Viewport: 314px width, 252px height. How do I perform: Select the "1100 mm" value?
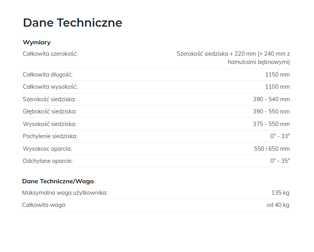[277, 87]
